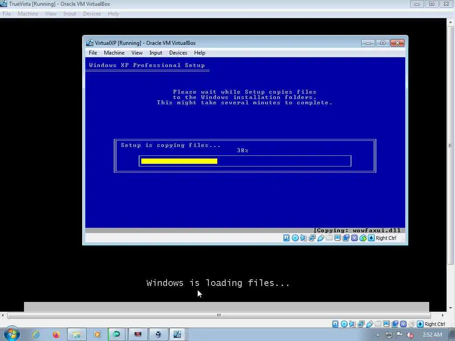
Task: Minimize the VirtualXP window
Action: (368, 43)
